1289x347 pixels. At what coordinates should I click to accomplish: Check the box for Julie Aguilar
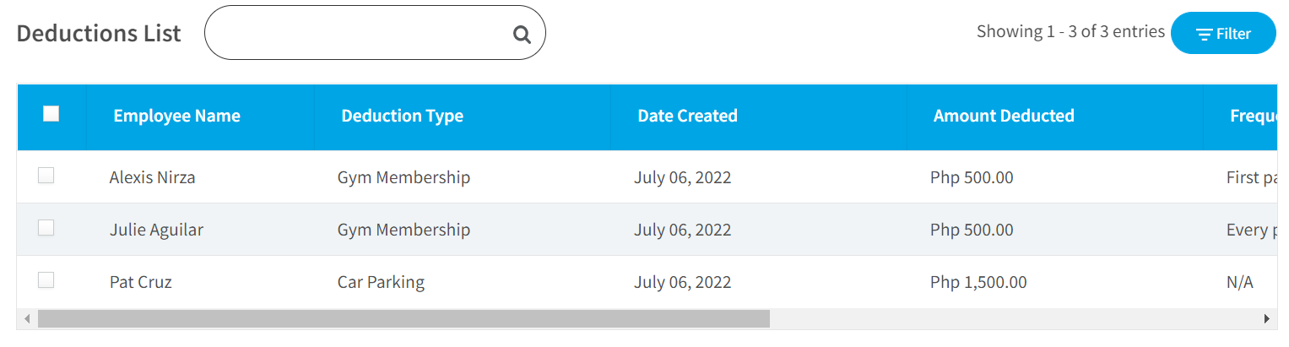click(x=46, y=228)
